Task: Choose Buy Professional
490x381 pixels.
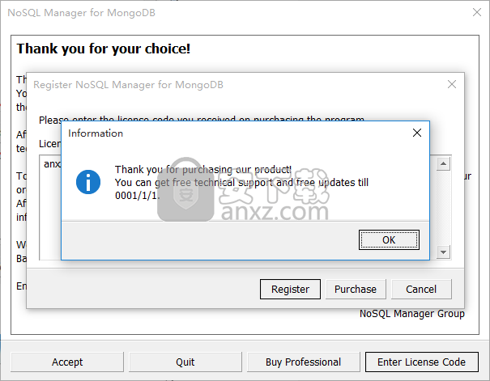Action: click(303, 362)
